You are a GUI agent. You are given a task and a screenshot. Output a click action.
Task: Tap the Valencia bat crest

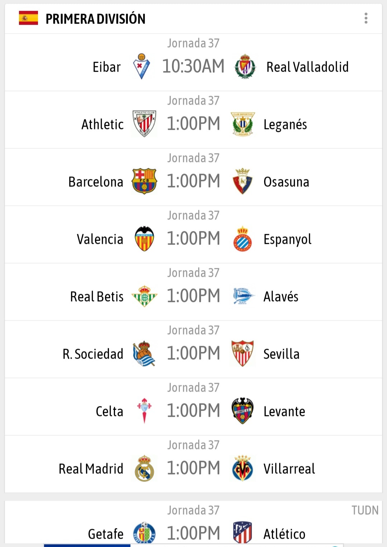click(144, 239)
